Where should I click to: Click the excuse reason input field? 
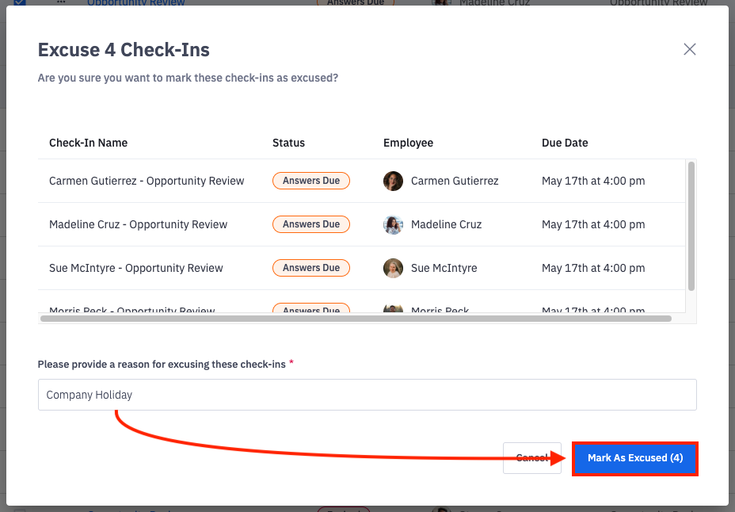[367, 395]
